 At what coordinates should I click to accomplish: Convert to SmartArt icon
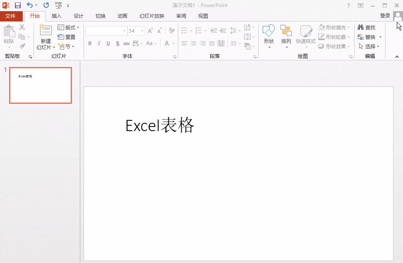pos(247,46)
